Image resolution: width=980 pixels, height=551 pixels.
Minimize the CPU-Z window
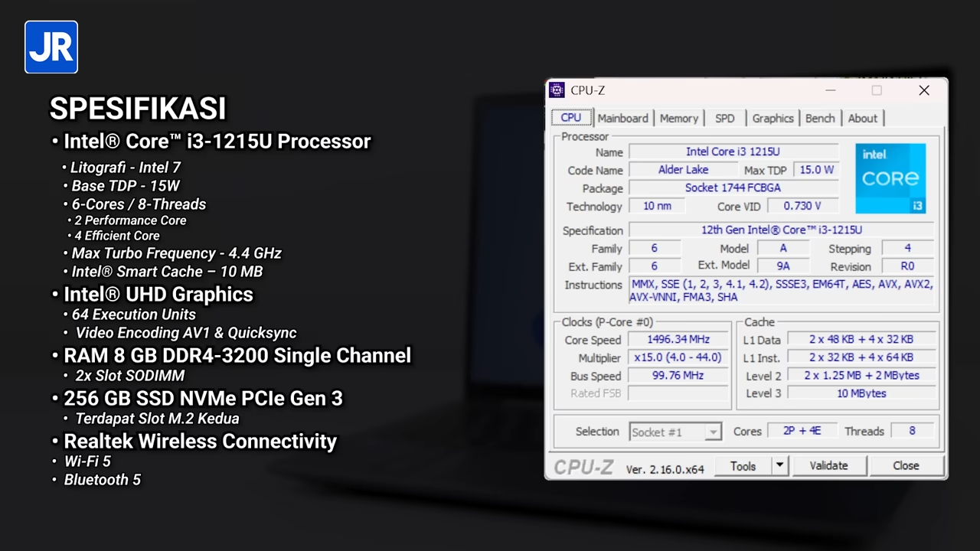point(829,90)
